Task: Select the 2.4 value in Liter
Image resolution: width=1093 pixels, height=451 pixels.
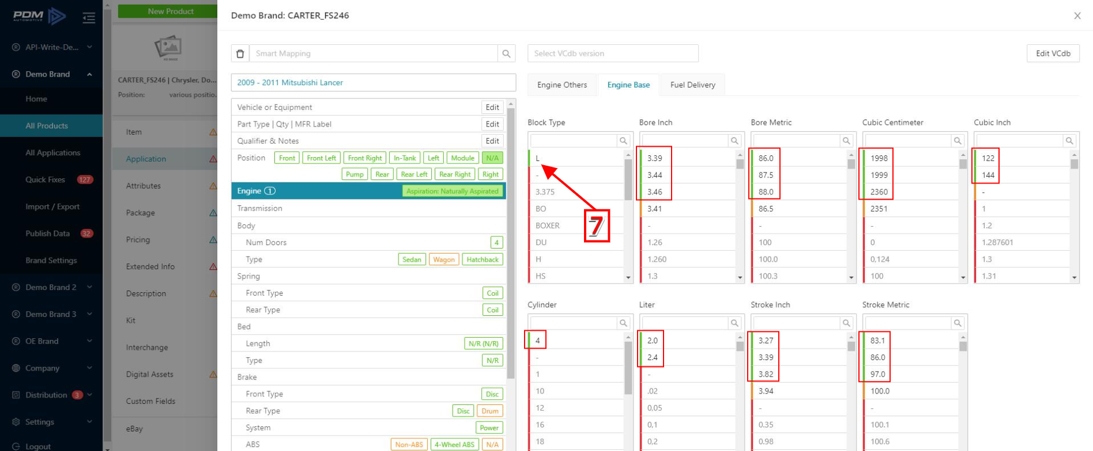Action: click(687, 357)
